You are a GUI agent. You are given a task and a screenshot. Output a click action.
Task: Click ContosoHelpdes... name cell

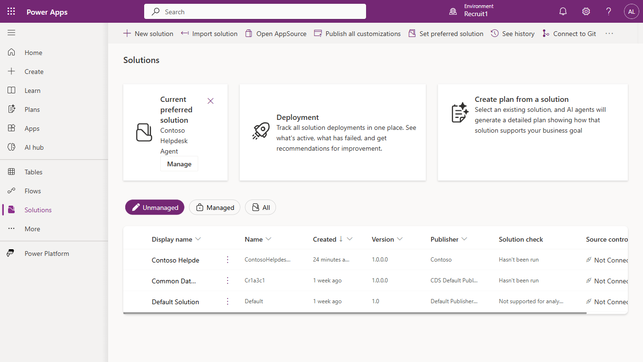(x=267, y=260)
